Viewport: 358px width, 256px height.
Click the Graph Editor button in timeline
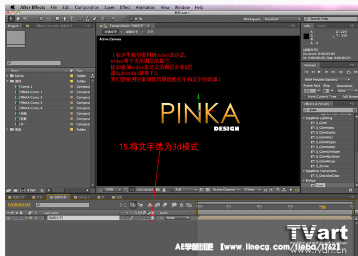(189, 205)
